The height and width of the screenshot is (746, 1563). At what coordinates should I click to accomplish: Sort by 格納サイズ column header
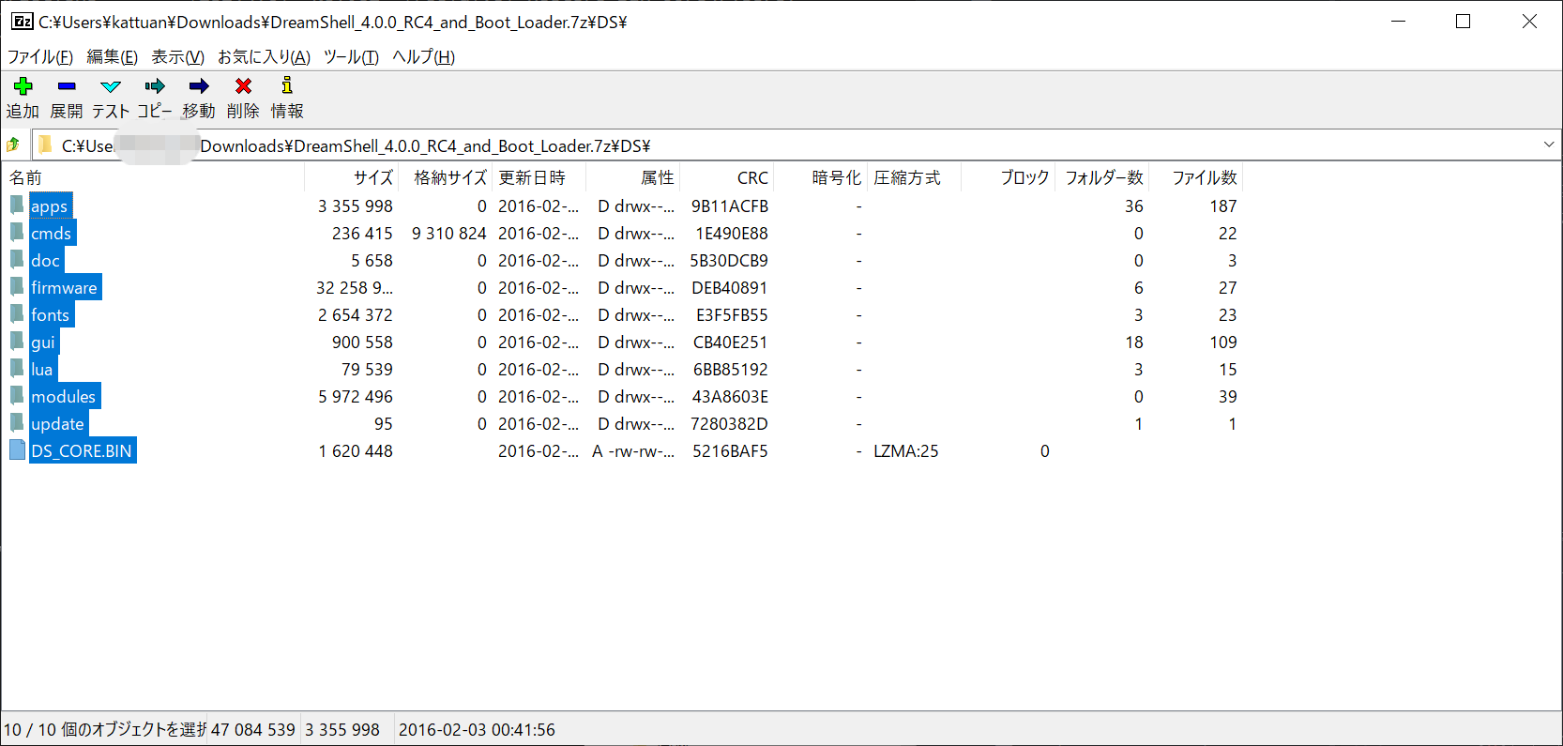coord(446,177)
